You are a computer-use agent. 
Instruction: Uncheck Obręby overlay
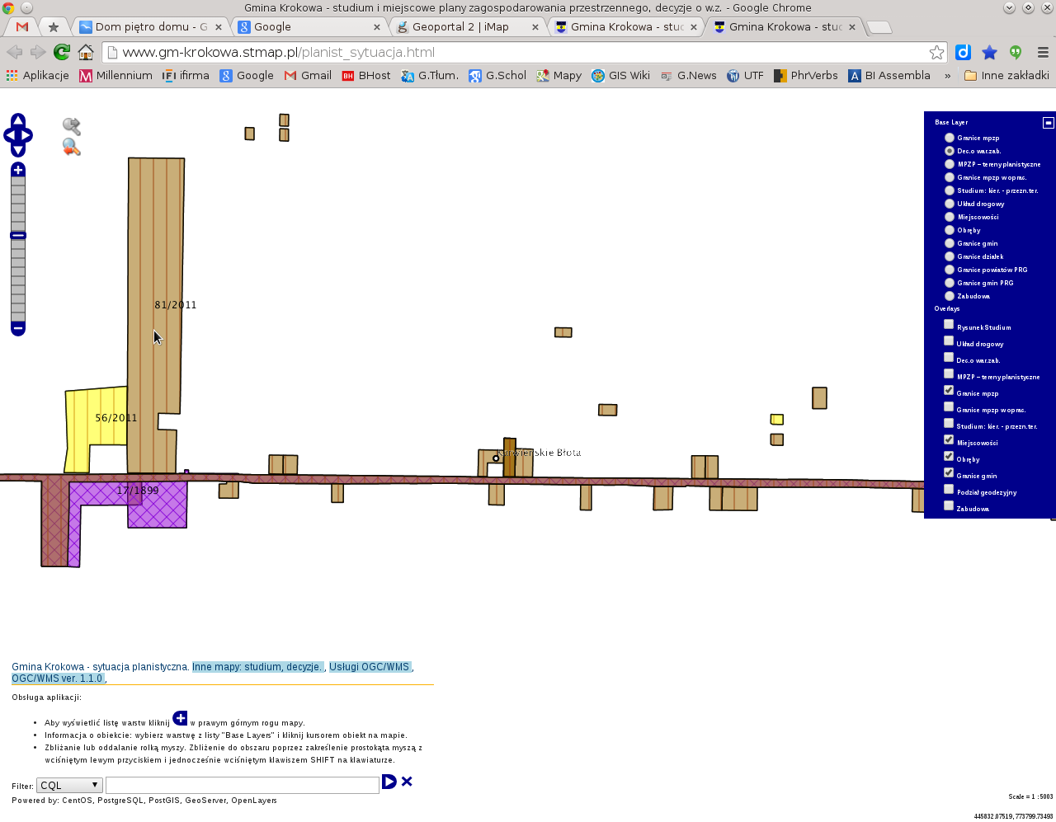[x=949, y=456]
